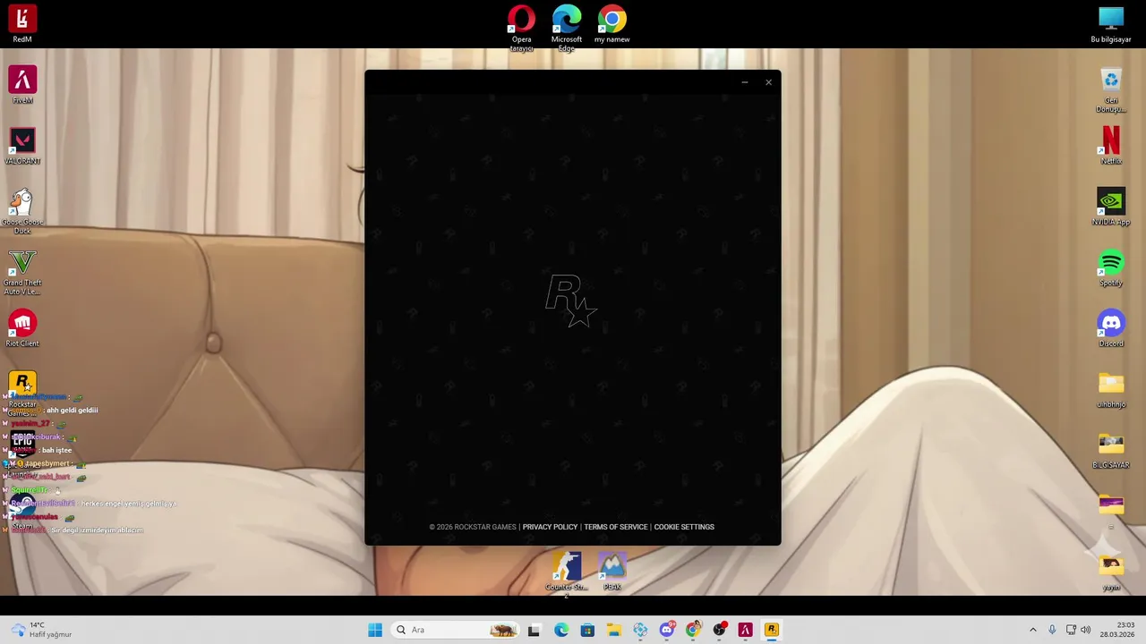
Task: Select the Netflix desktop icon
Action: click(x=1111, y=146)
